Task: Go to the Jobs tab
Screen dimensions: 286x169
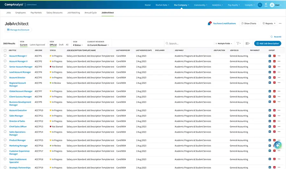Action: [x=9, y=13]
